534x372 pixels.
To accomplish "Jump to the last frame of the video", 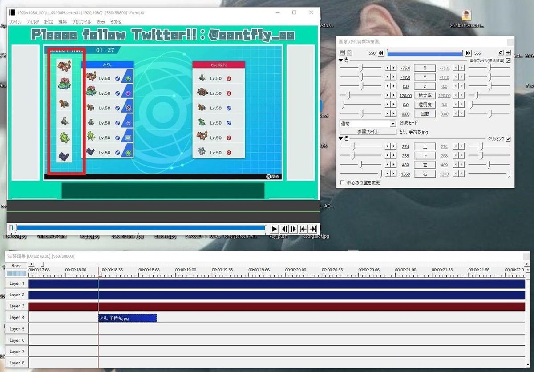I will click(x=313, y=229).
